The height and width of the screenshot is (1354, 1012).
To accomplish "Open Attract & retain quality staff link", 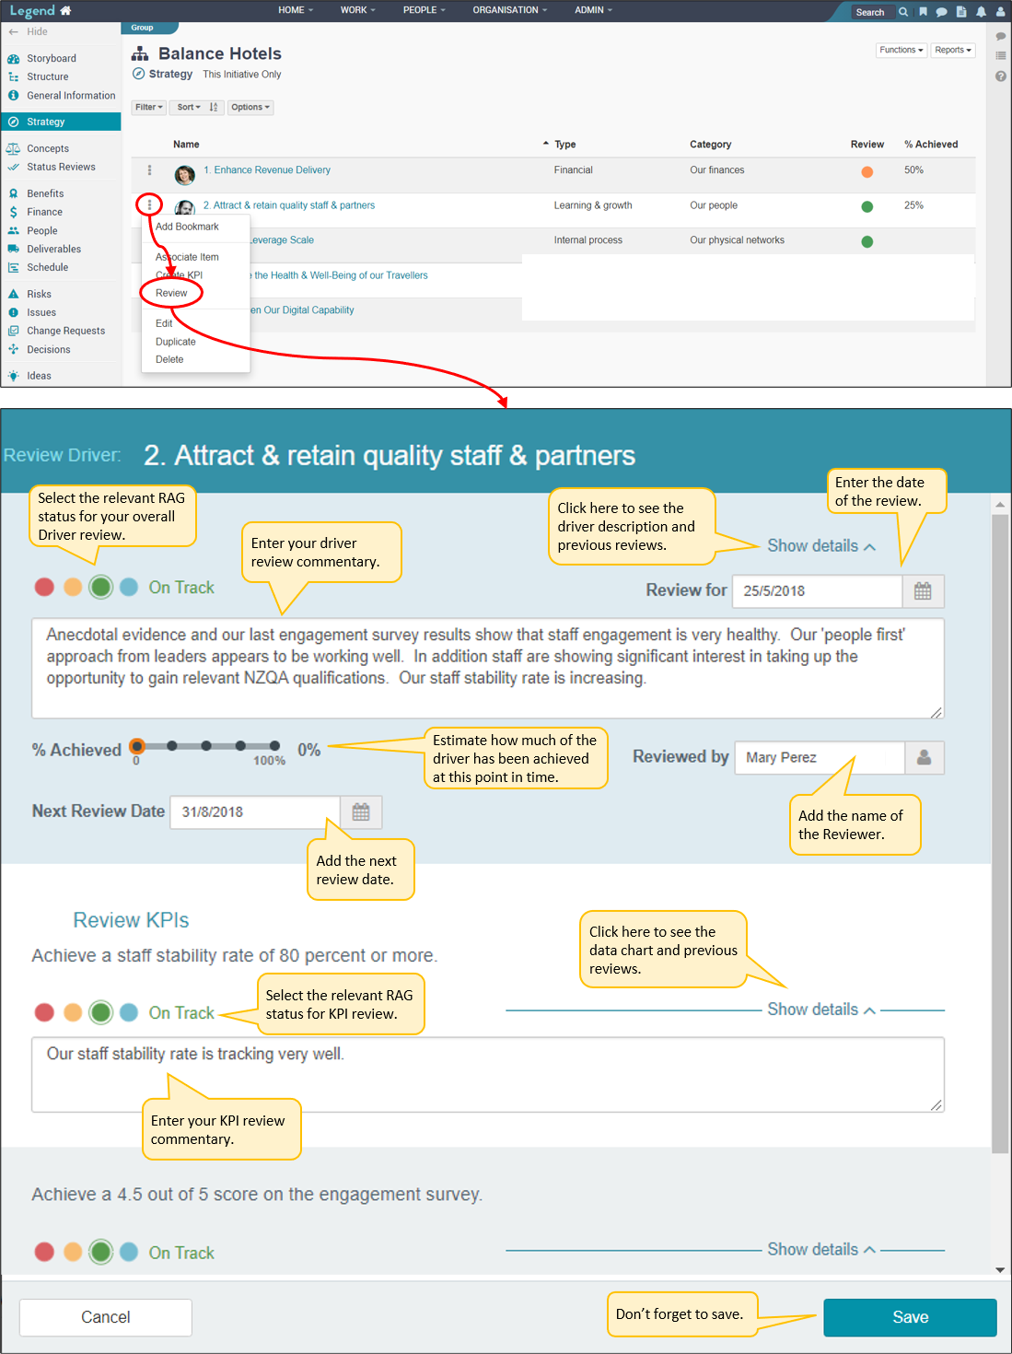I will 289,206.
